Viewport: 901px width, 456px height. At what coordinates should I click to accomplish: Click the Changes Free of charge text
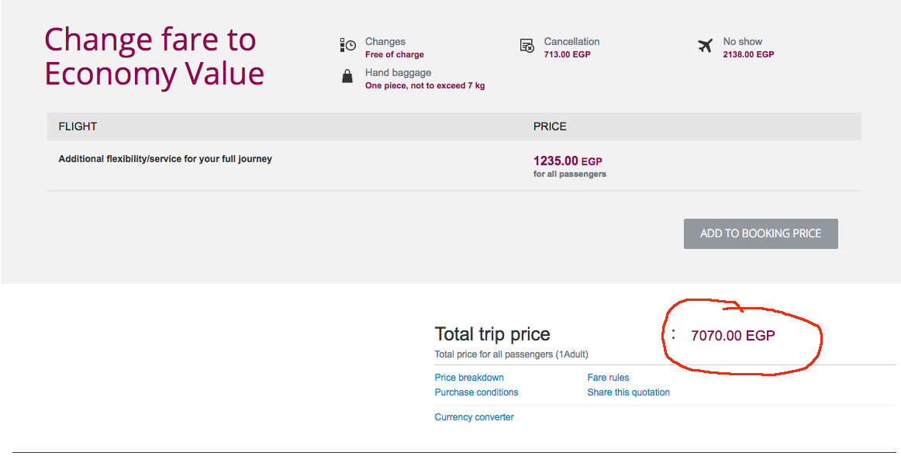(x=394, y=54)
